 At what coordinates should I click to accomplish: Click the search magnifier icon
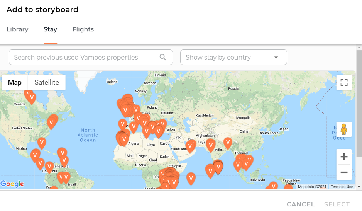tap(163, 57)
